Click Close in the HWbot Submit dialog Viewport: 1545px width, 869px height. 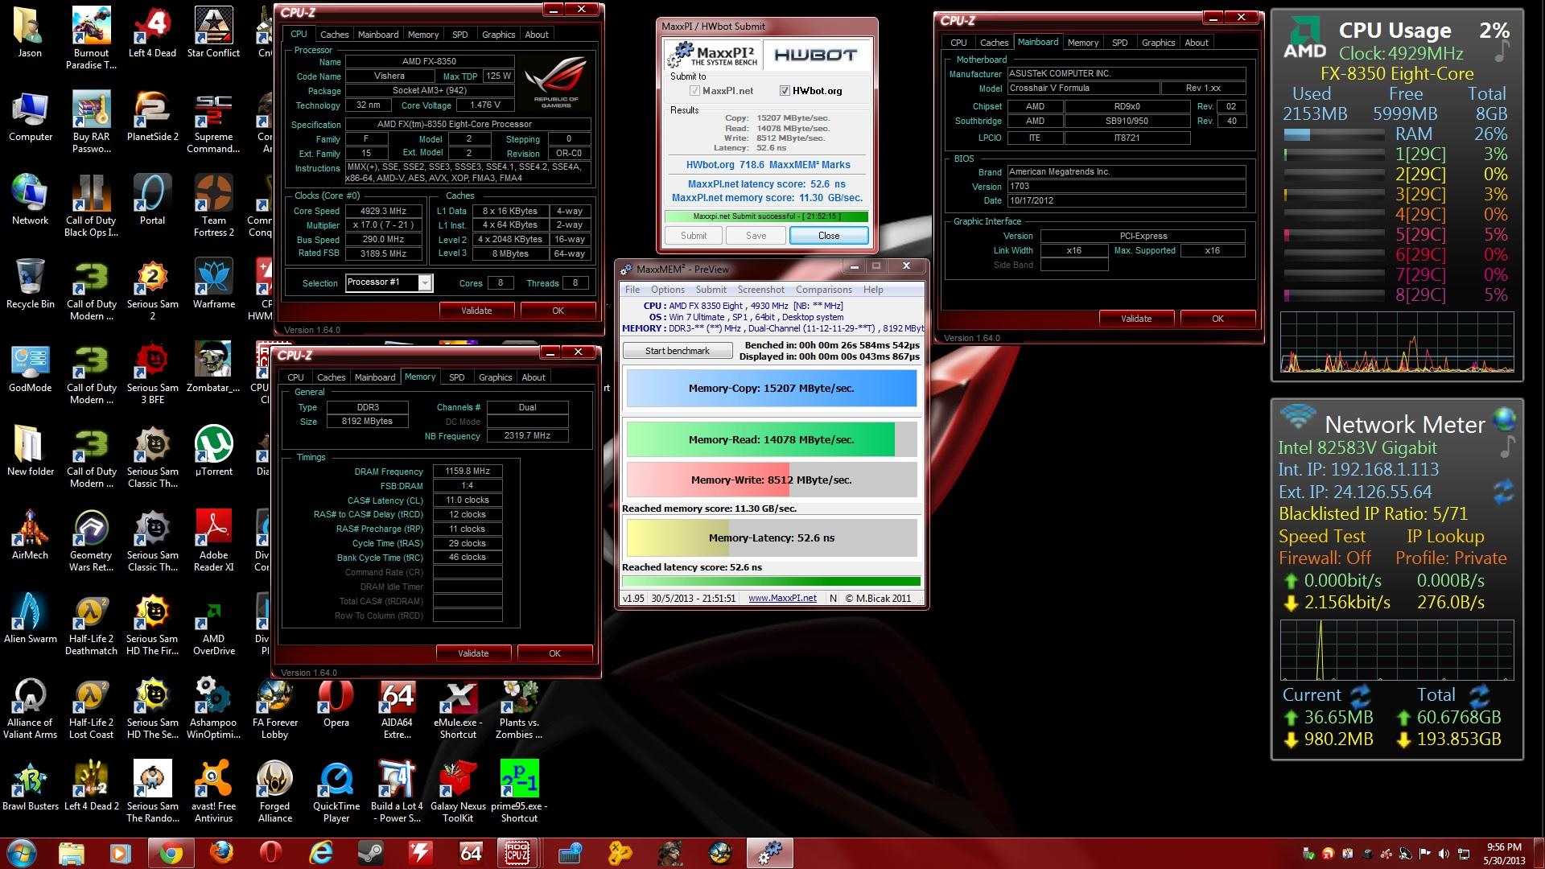click(x=829, y=236)
